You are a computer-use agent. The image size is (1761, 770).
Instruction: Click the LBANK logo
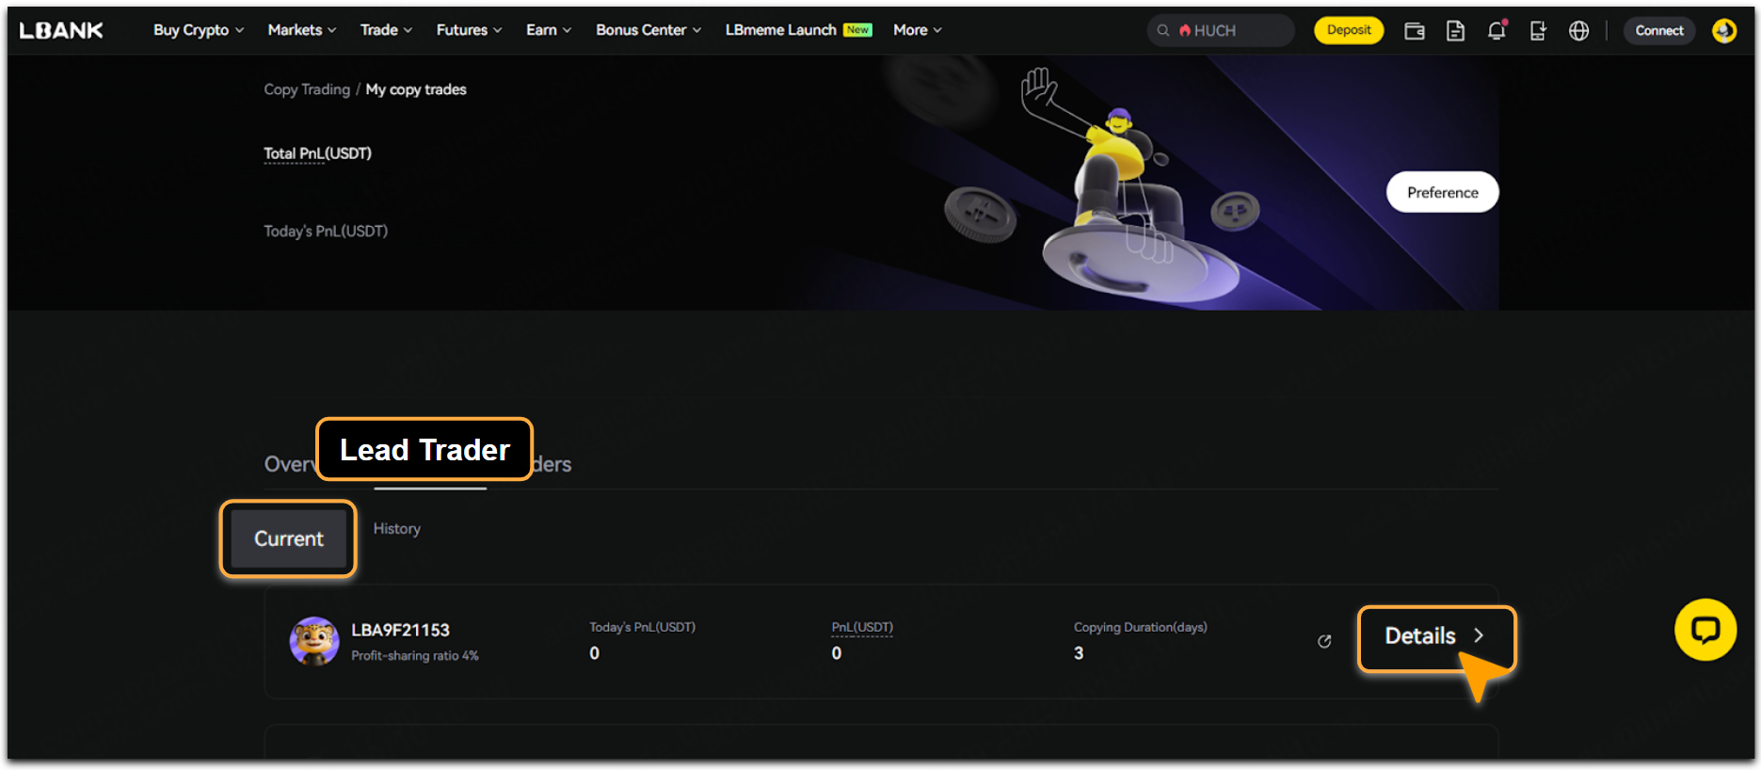[x=61, y=30]
